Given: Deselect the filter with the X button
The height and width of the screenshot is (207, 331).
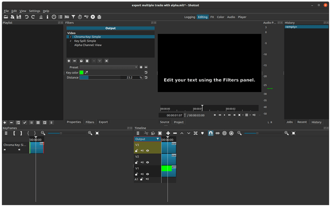Looking at the screenshot, I should pyautogui.click(x=106, y=61).
